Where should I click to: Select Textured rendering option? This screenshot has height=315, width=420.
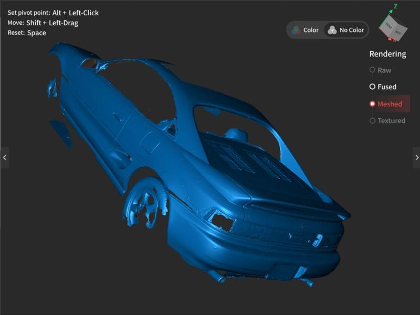coord(387,121)
